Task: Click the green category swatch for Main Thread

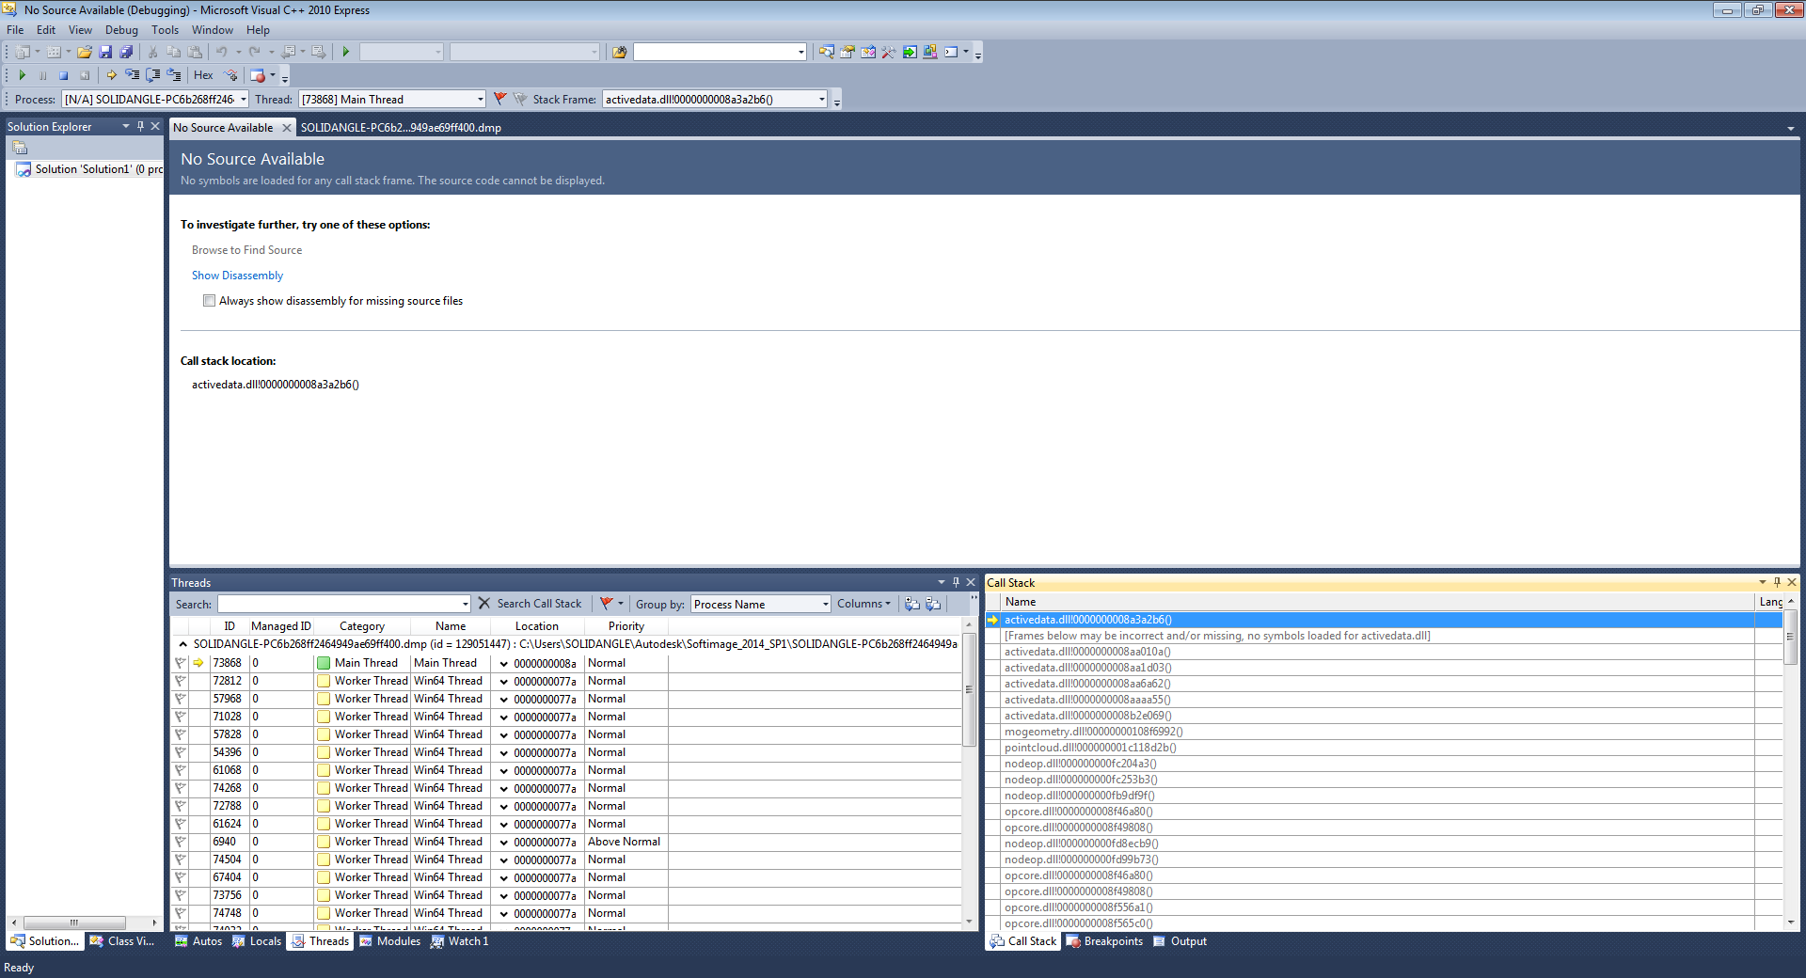Action: [324, 663]
